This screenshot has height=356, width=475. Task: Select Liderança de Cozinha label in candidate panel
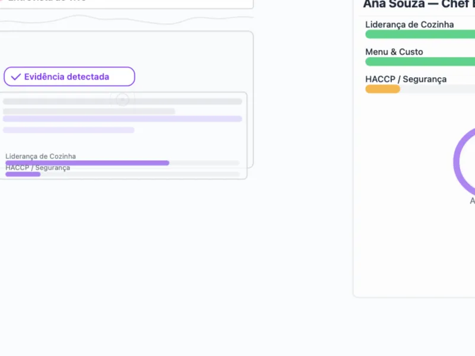pyautogui.click(x=410, y=24)
